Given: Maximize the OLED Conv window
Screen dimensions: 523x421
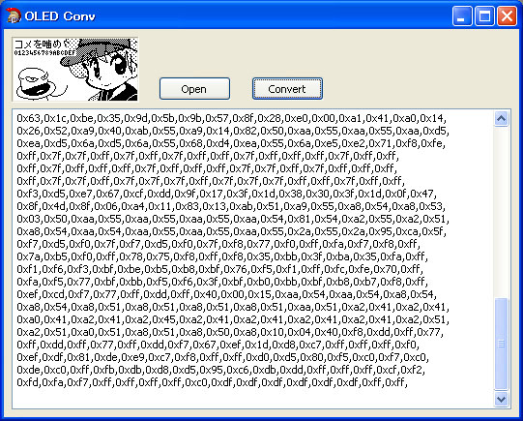Looking at the screenshot, I should coord(484,15).
